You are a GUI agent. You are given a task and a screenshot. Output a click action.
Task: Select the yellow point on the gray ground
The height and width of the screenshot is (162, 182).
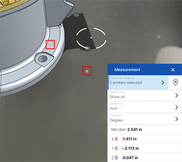coord(87,71)
